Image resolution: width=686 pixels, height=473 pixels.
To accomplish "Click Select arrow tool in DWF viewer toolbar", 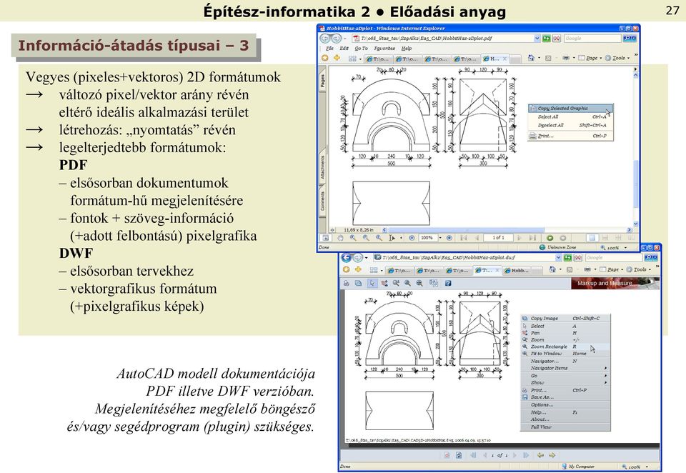I will 372,283.
